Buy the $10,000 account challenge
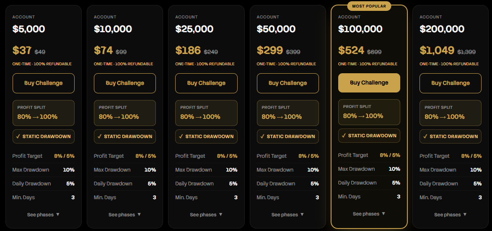Screen dimensions: 492x231 click(x=124, y=83)
